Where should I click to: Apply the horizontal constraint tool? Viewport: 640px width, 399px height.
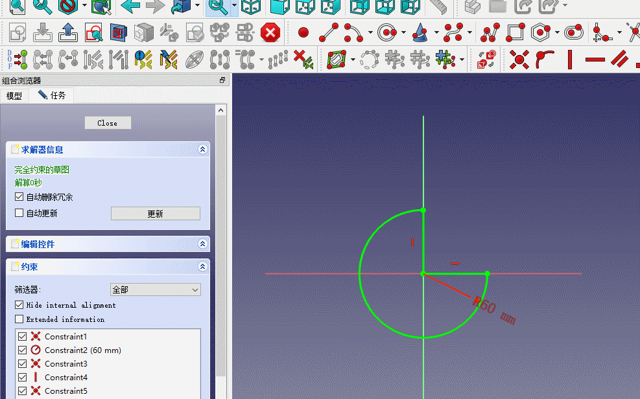point(595,60)
